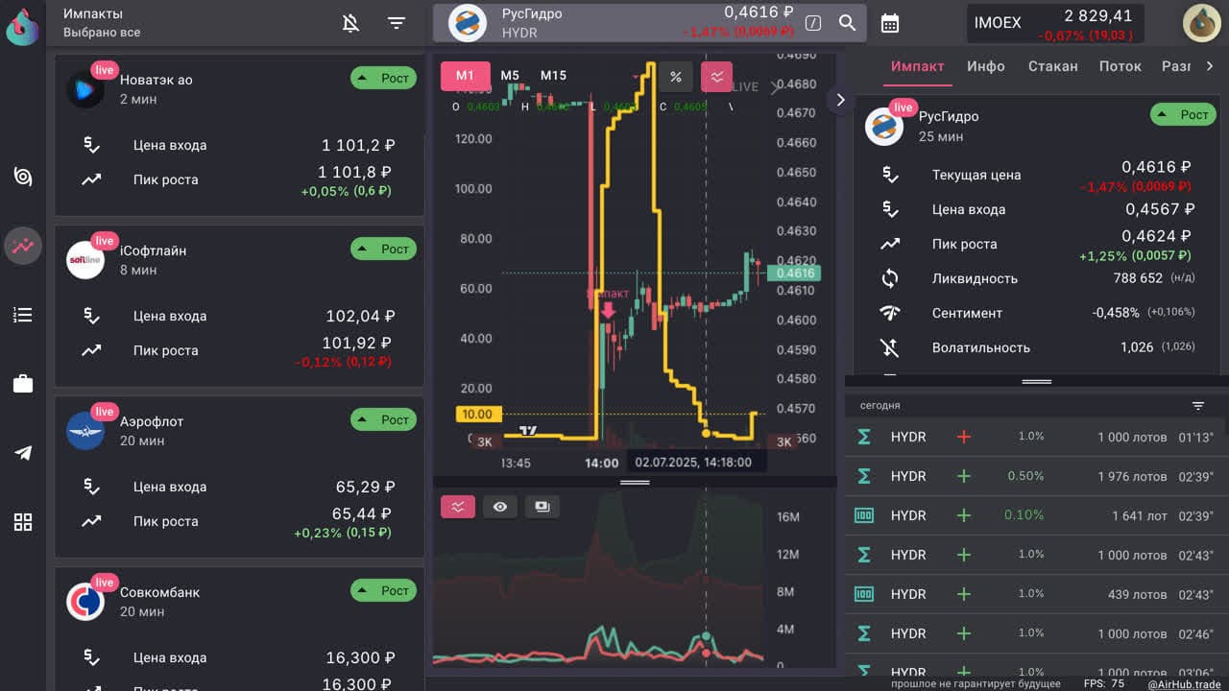The width and height of the screenshot is (1229, 691).
Task: Click the Рост badge on Новатэк card
Action: pos(384,78)
